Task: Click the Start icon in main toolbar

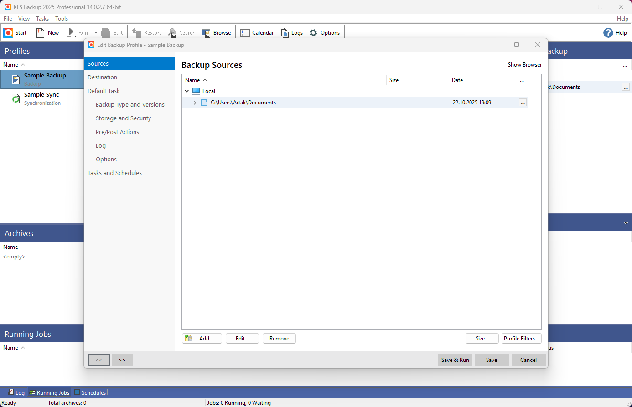Action: click(x=8, y=33)
